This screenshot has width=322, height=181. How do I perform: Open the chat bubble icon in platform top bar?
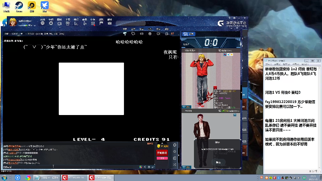(43, 23)
